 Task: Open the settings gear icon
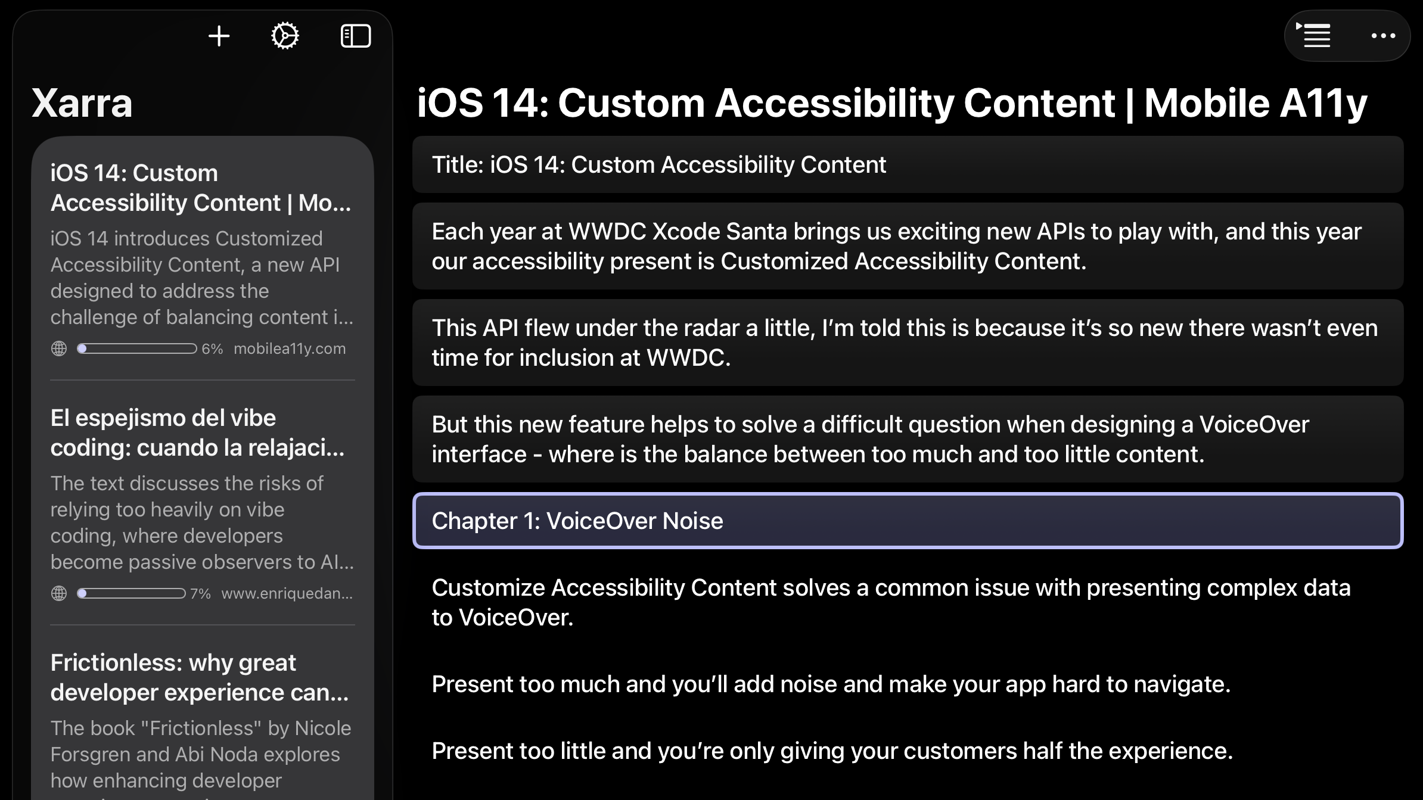(285, 36)
